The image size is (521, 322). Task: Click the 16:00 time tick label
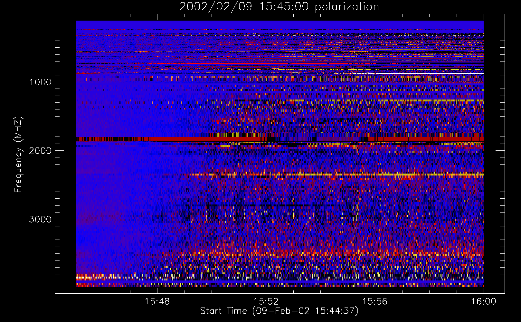[484, 302]
